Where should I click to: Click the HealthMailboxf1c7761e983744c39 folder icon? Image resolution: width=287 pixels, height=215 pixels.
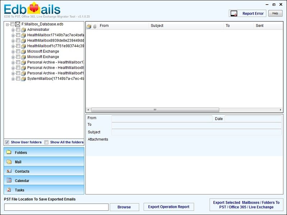coord(23,46)
